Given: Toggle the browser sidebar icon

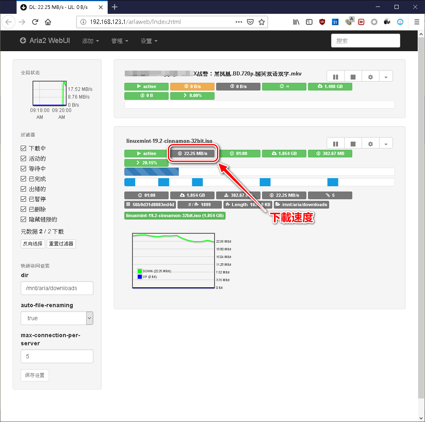Looking at the screenshot, I should [309, 22].
